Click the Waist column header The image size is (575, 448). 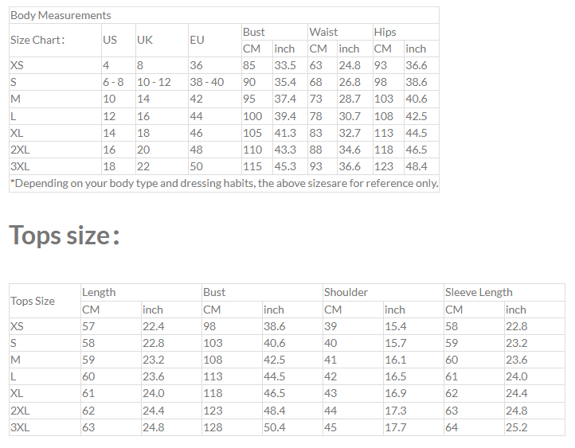(323, 32)
